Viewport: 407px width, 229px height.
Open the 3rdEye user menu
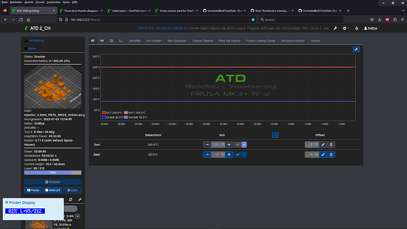pos(372,28)
